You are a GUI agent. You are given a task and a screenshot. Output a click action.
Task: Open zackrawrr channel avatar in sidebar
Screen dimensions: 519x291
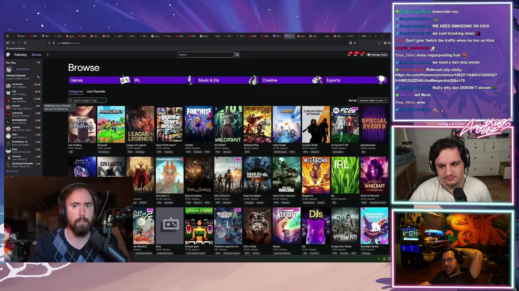(x=8, y=86)
